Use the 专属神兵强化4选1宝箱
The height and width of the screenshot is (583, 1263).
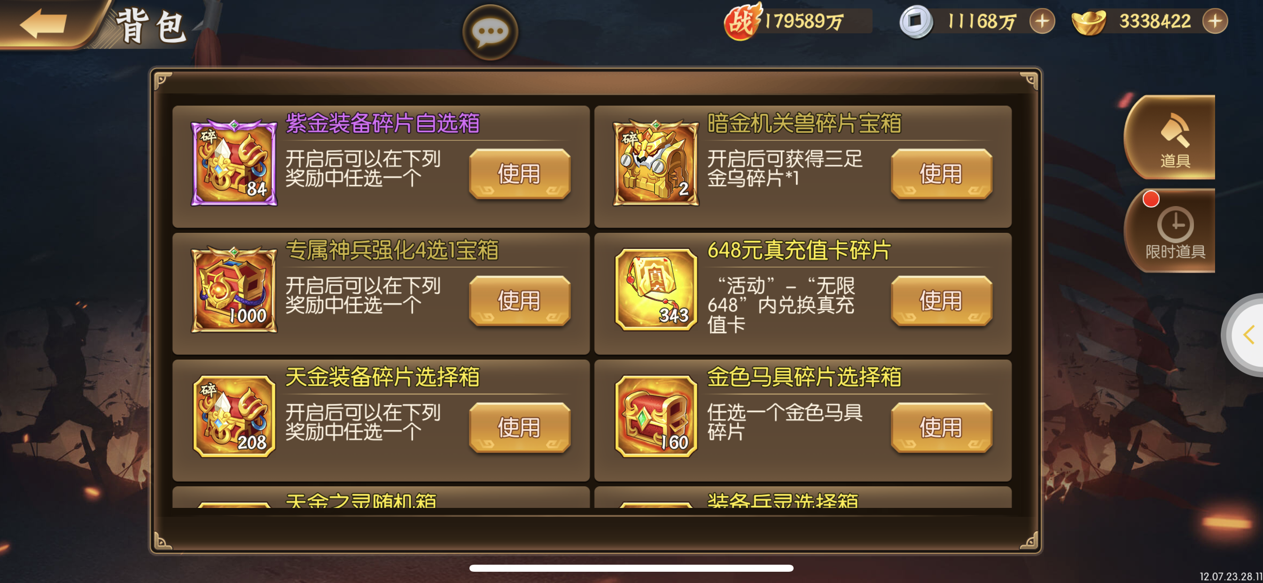[x=519, y=301]
